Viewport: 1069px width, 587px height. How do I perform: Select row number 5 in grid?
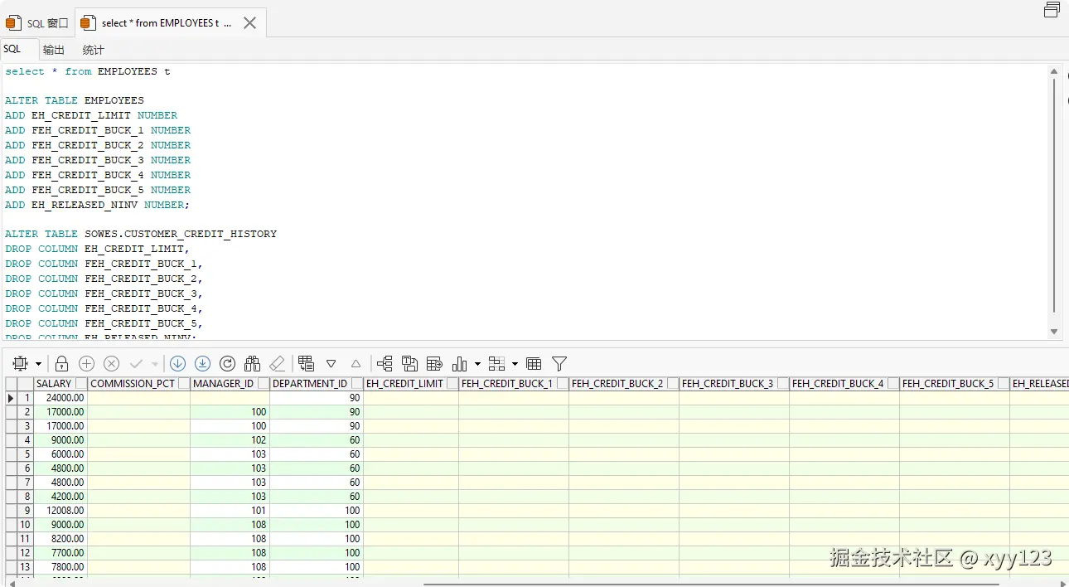coord(26,454)
